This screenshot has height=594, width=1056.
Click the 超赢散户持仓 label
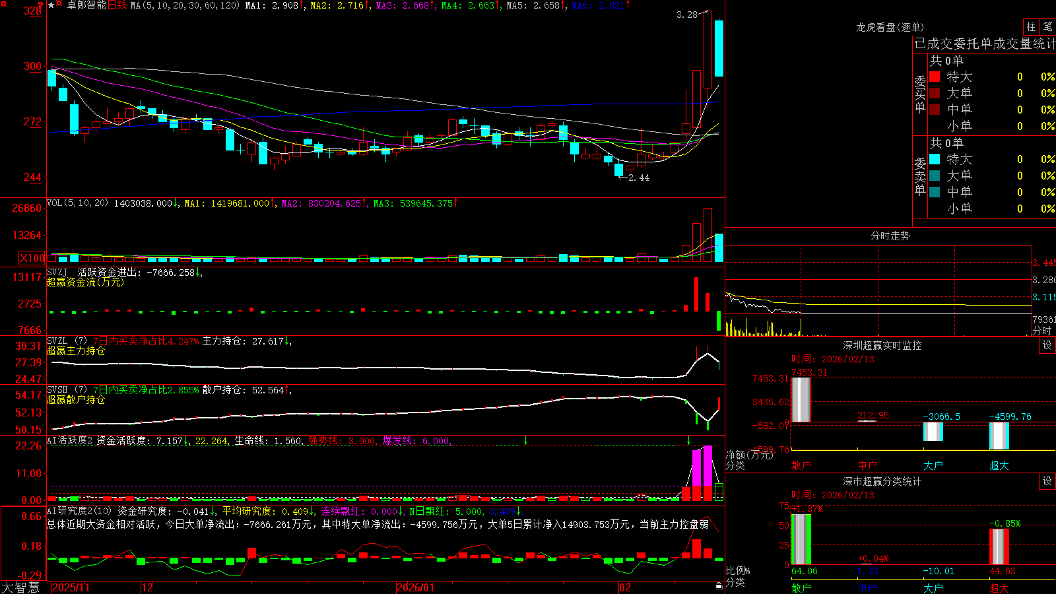(x=76, y=399)
